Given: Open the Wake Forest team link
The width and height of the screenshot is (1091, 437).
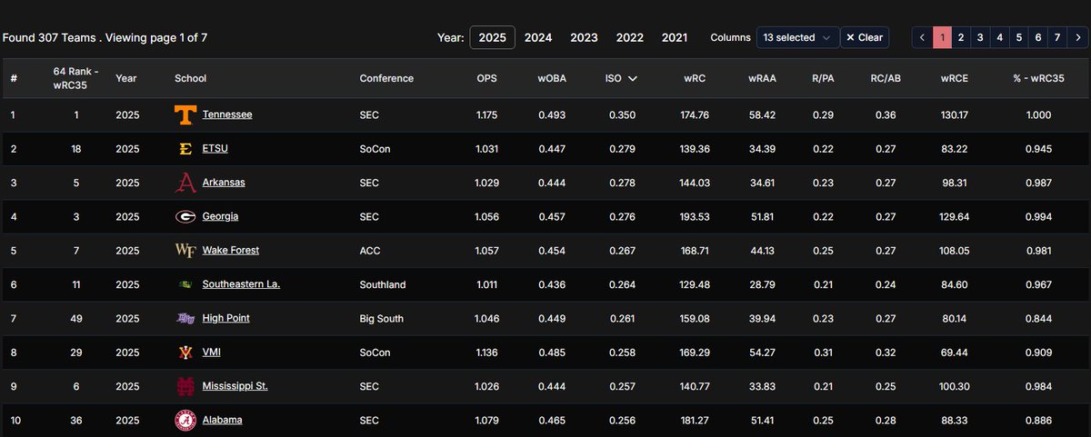Looking at the screenshot, I should click(231, 251).
